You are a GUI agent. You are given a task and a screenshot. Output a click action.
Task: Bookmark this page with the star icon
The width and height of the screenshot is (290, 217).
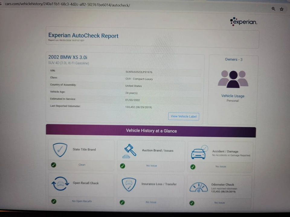(x=282, y=9)
